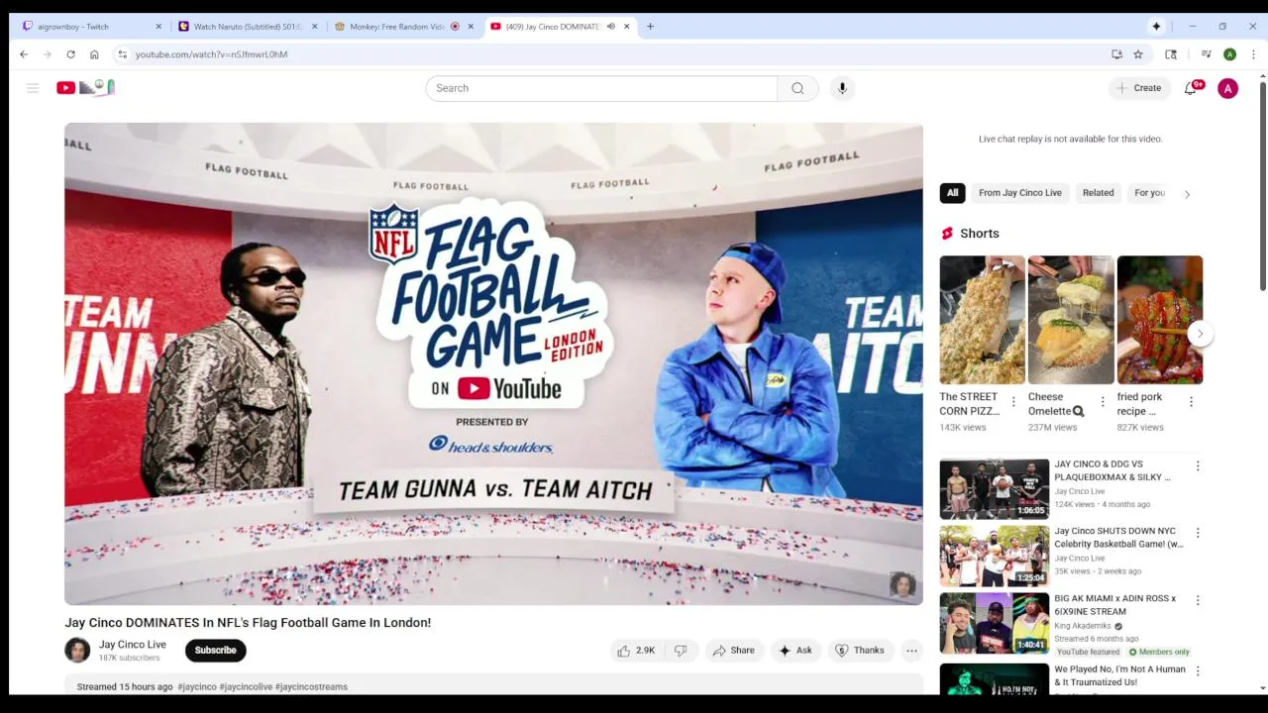Dislike the video with thumbs down
Viewport: 1268px width, 713px height.
pyautogui.click(x=681, y=651)
